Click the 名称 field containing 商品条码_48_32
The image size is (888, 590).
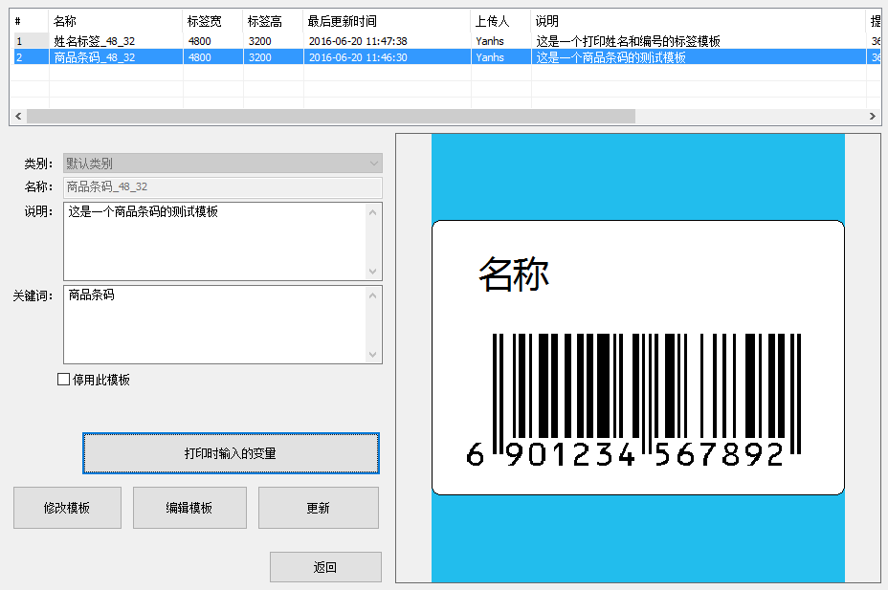(223, 187)
